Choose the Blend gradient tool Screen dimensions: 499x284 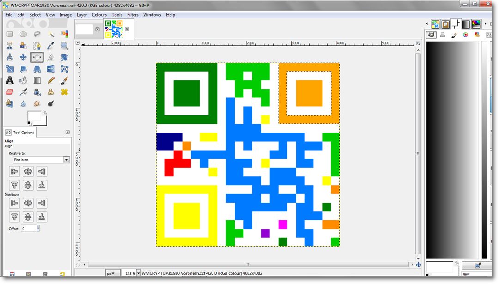(37, 80)
